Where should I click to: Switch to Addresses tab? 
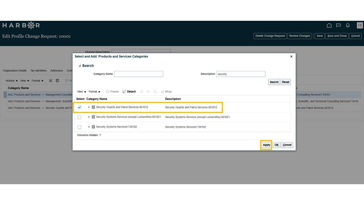click(x=57, y=71)
